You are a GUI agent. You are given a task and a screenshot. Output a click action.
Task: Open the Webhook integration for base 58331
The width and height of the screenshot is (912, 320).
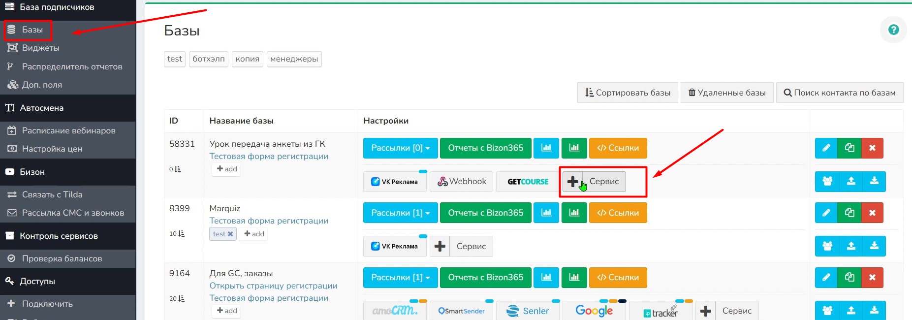tap(462, 182)
